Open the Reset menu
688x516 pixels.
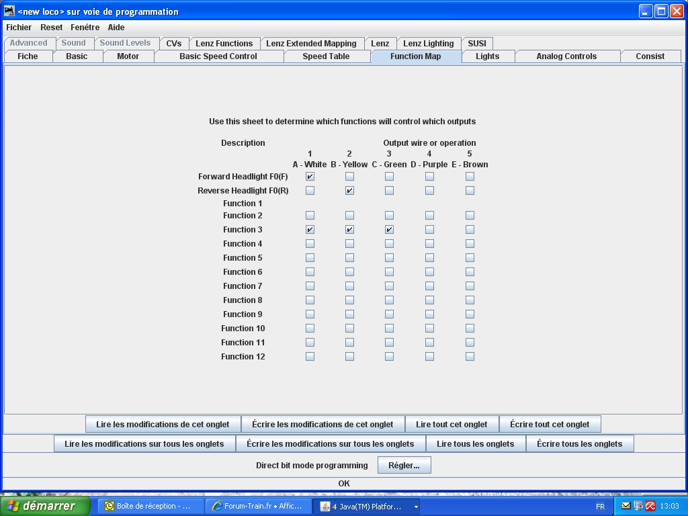51,27
